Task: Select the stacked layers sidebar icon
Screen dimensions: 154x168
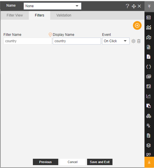Action: [149, 145]
